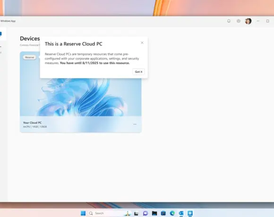Click the "This is a Reserve Cloud PC" title
Image resolution: width=274 pixels, height=217 pixels.
tap(73, 44)
